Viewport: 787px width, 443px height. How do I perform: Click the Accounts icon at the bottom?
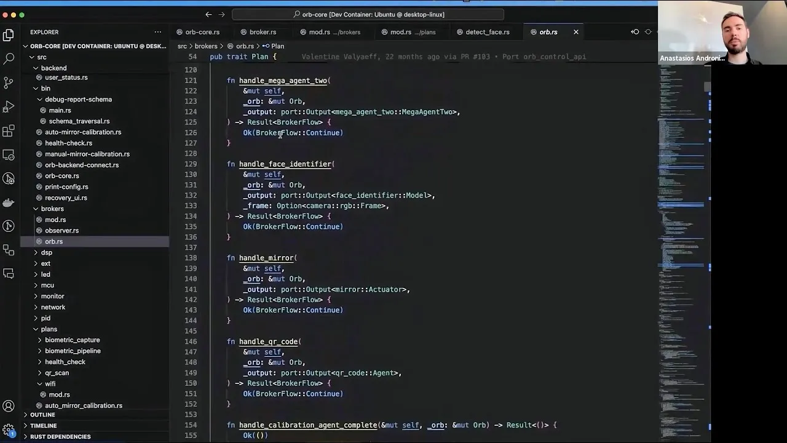tap(8, 406)
